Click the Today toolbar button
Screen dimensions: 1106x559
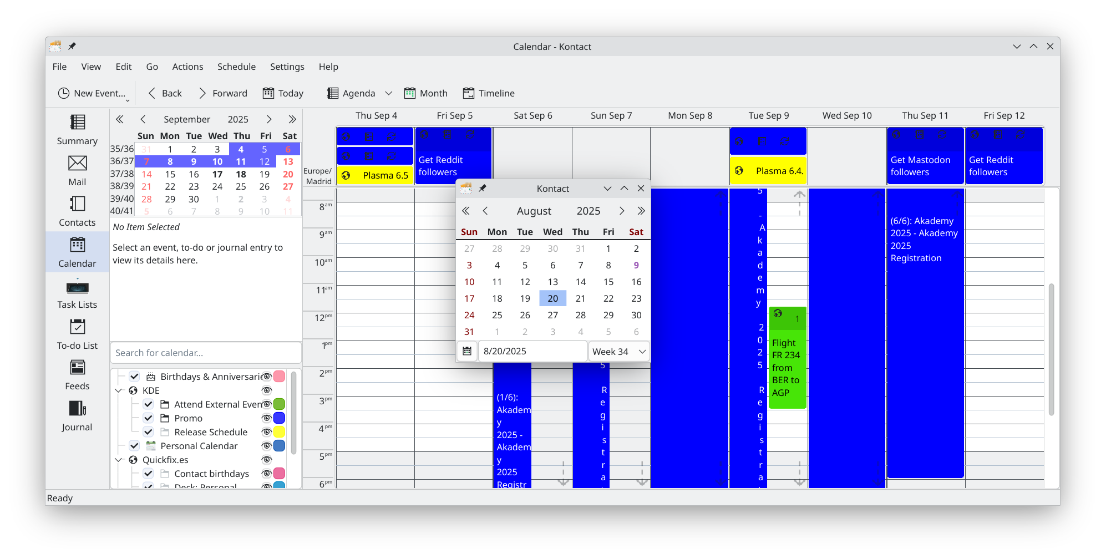[283, 93]
